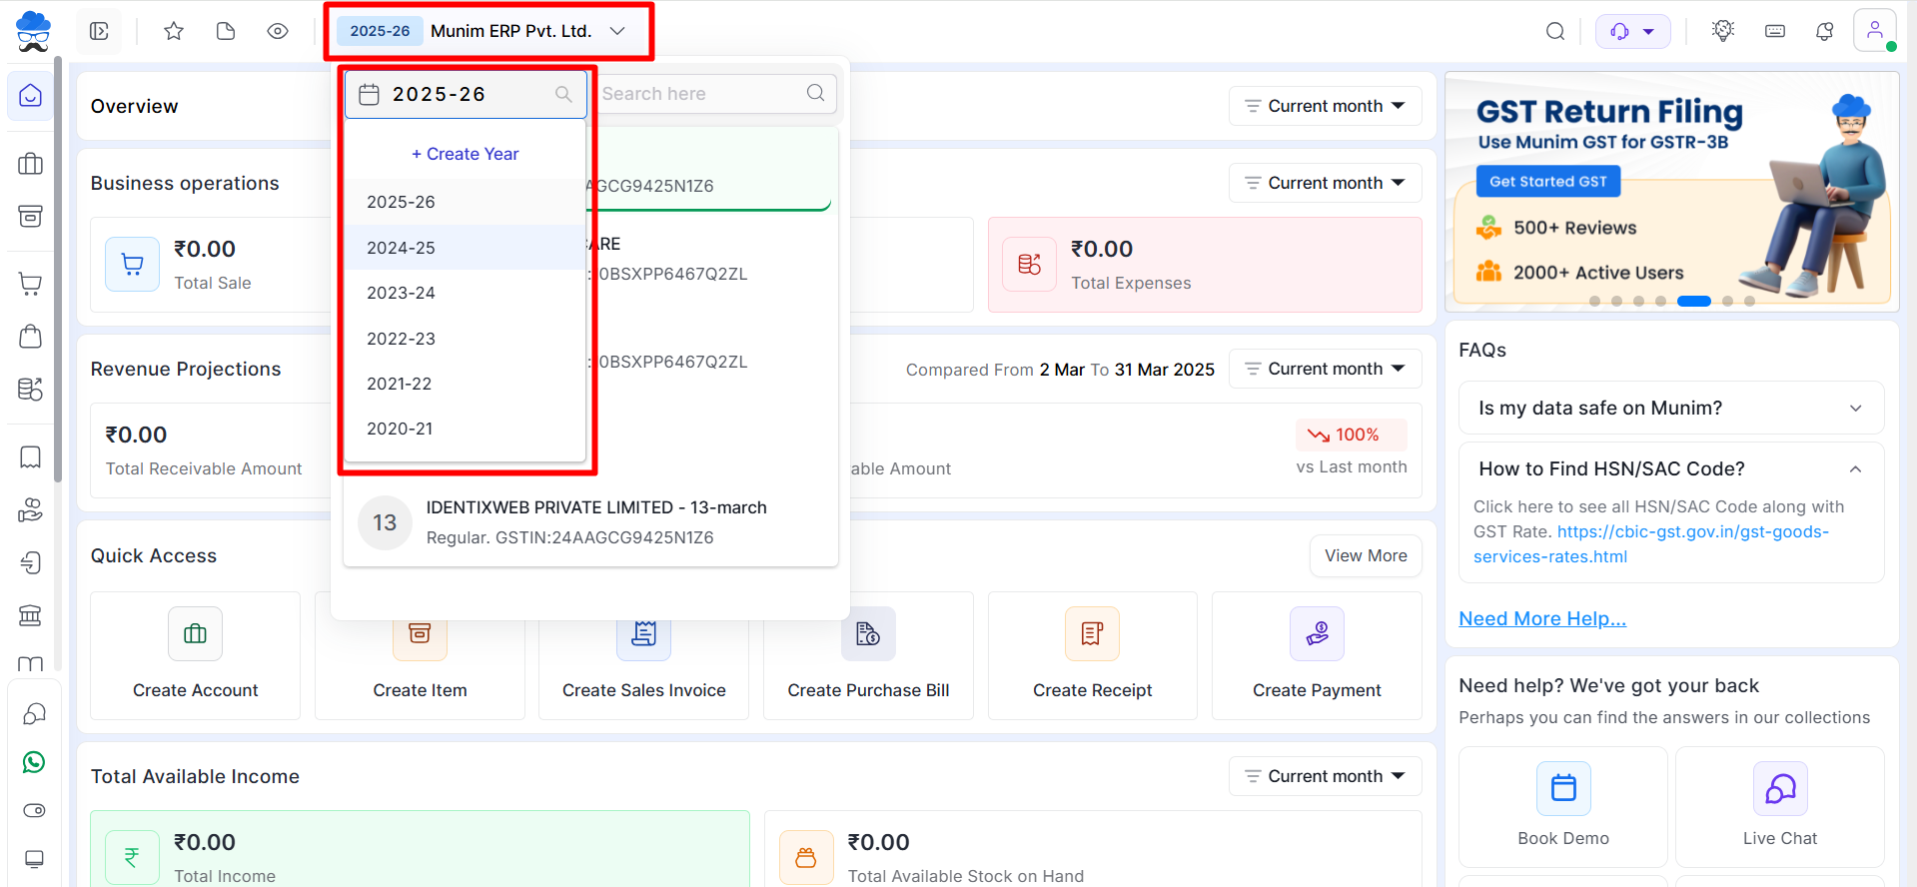1917x887 pixels.
Task: Open the global search magnifier icon
Action: [1555, 31]
